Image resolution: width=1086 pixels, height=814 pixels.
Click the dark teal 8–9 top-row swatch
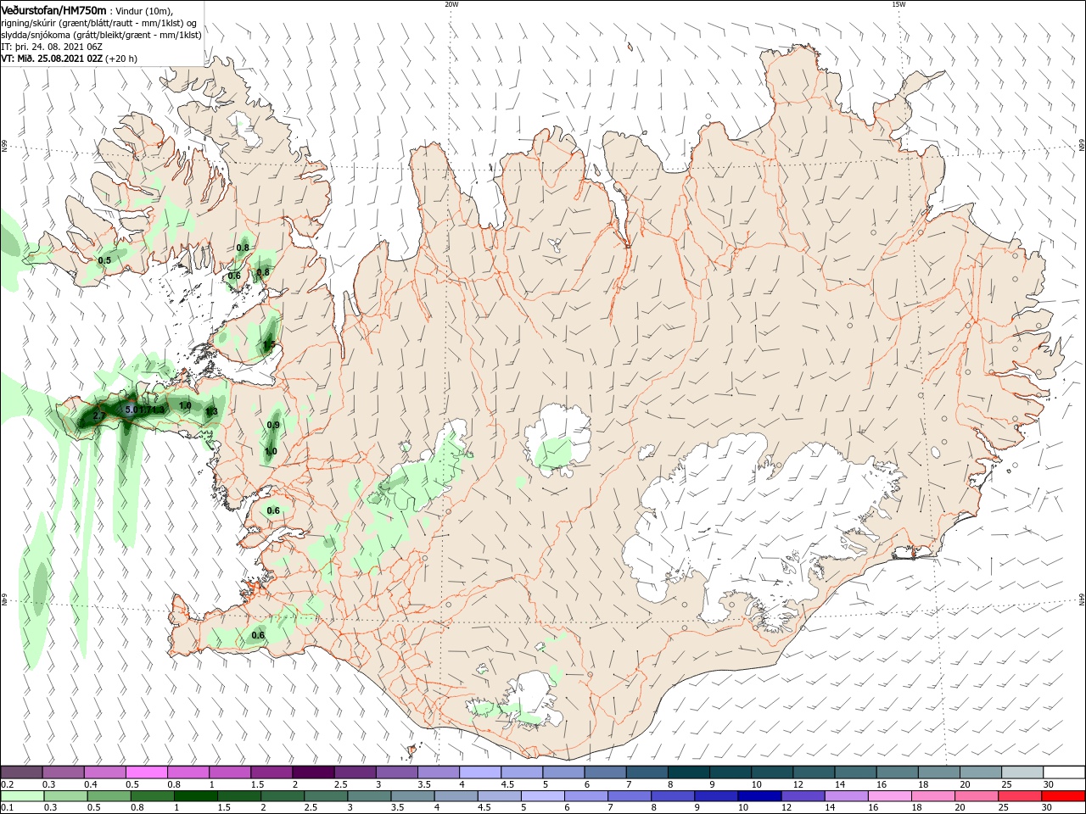tap(689, 772)
